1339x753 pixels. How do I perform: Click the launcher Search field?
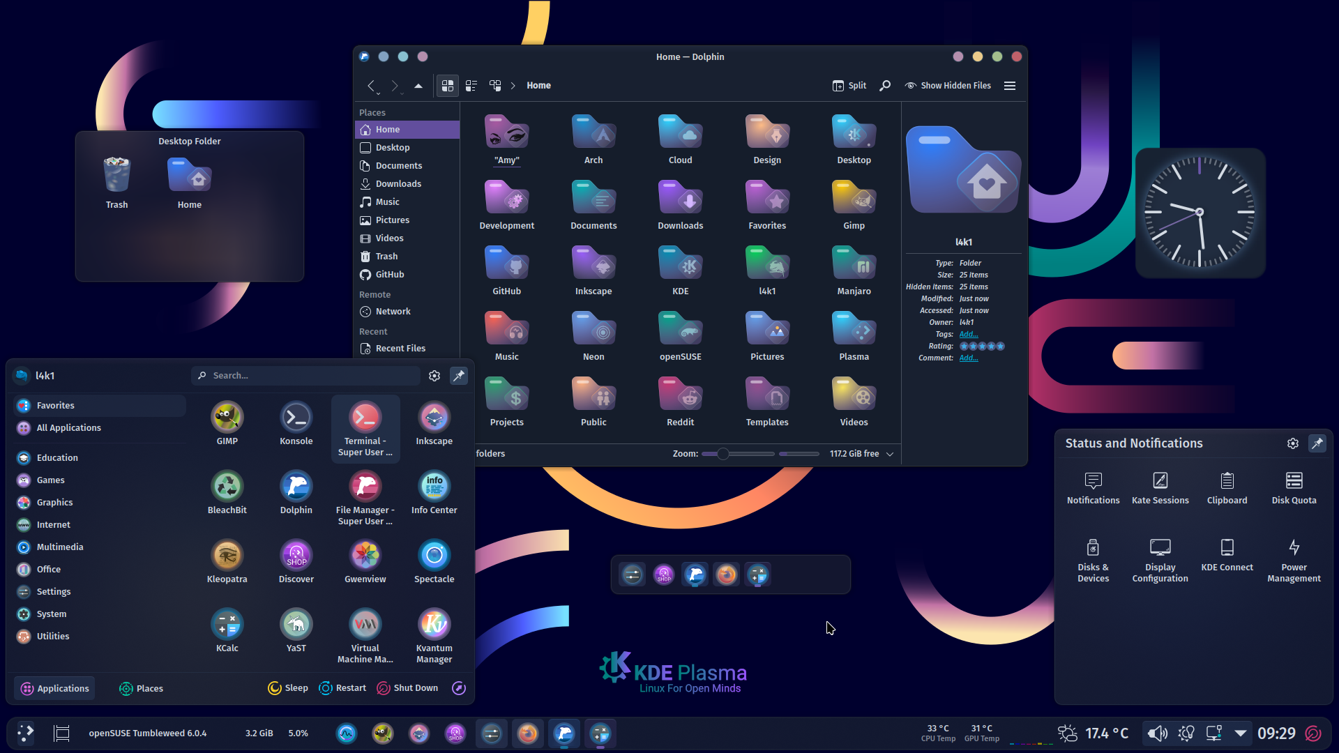305,376
